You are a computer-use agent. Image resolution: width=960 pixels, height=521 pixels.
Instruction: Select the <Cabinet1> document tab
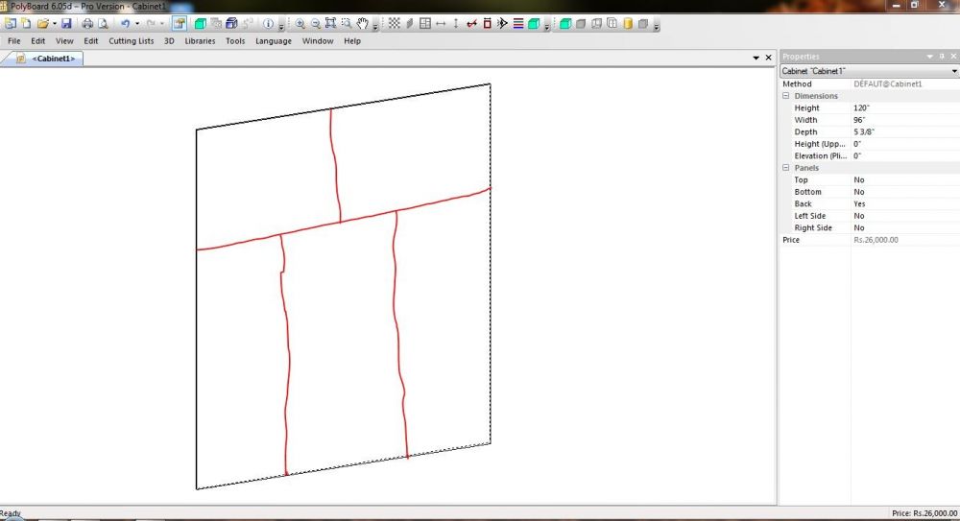coord(47,59)
